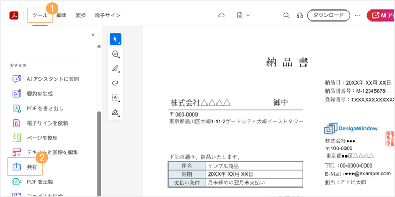Image resolution: width=395 pixels, height=197 pixels.
Task: Select the freehand draw loop tool
Action: click(115, 83)
